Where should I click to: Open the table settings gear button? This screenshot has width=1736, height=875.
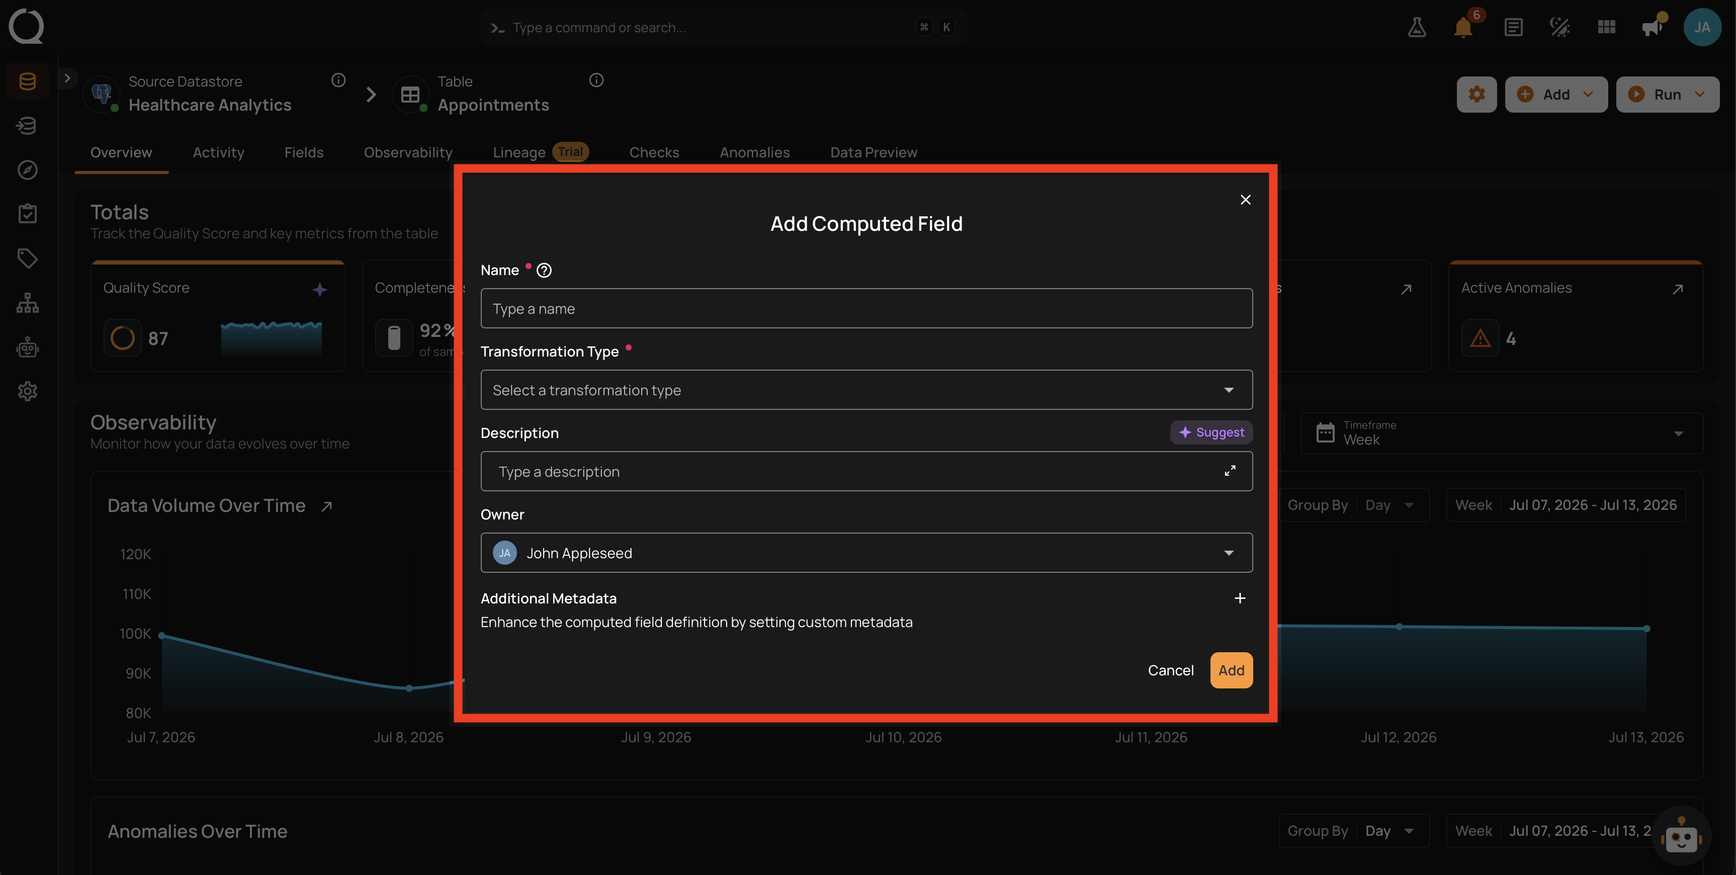tap(1476, 95)
